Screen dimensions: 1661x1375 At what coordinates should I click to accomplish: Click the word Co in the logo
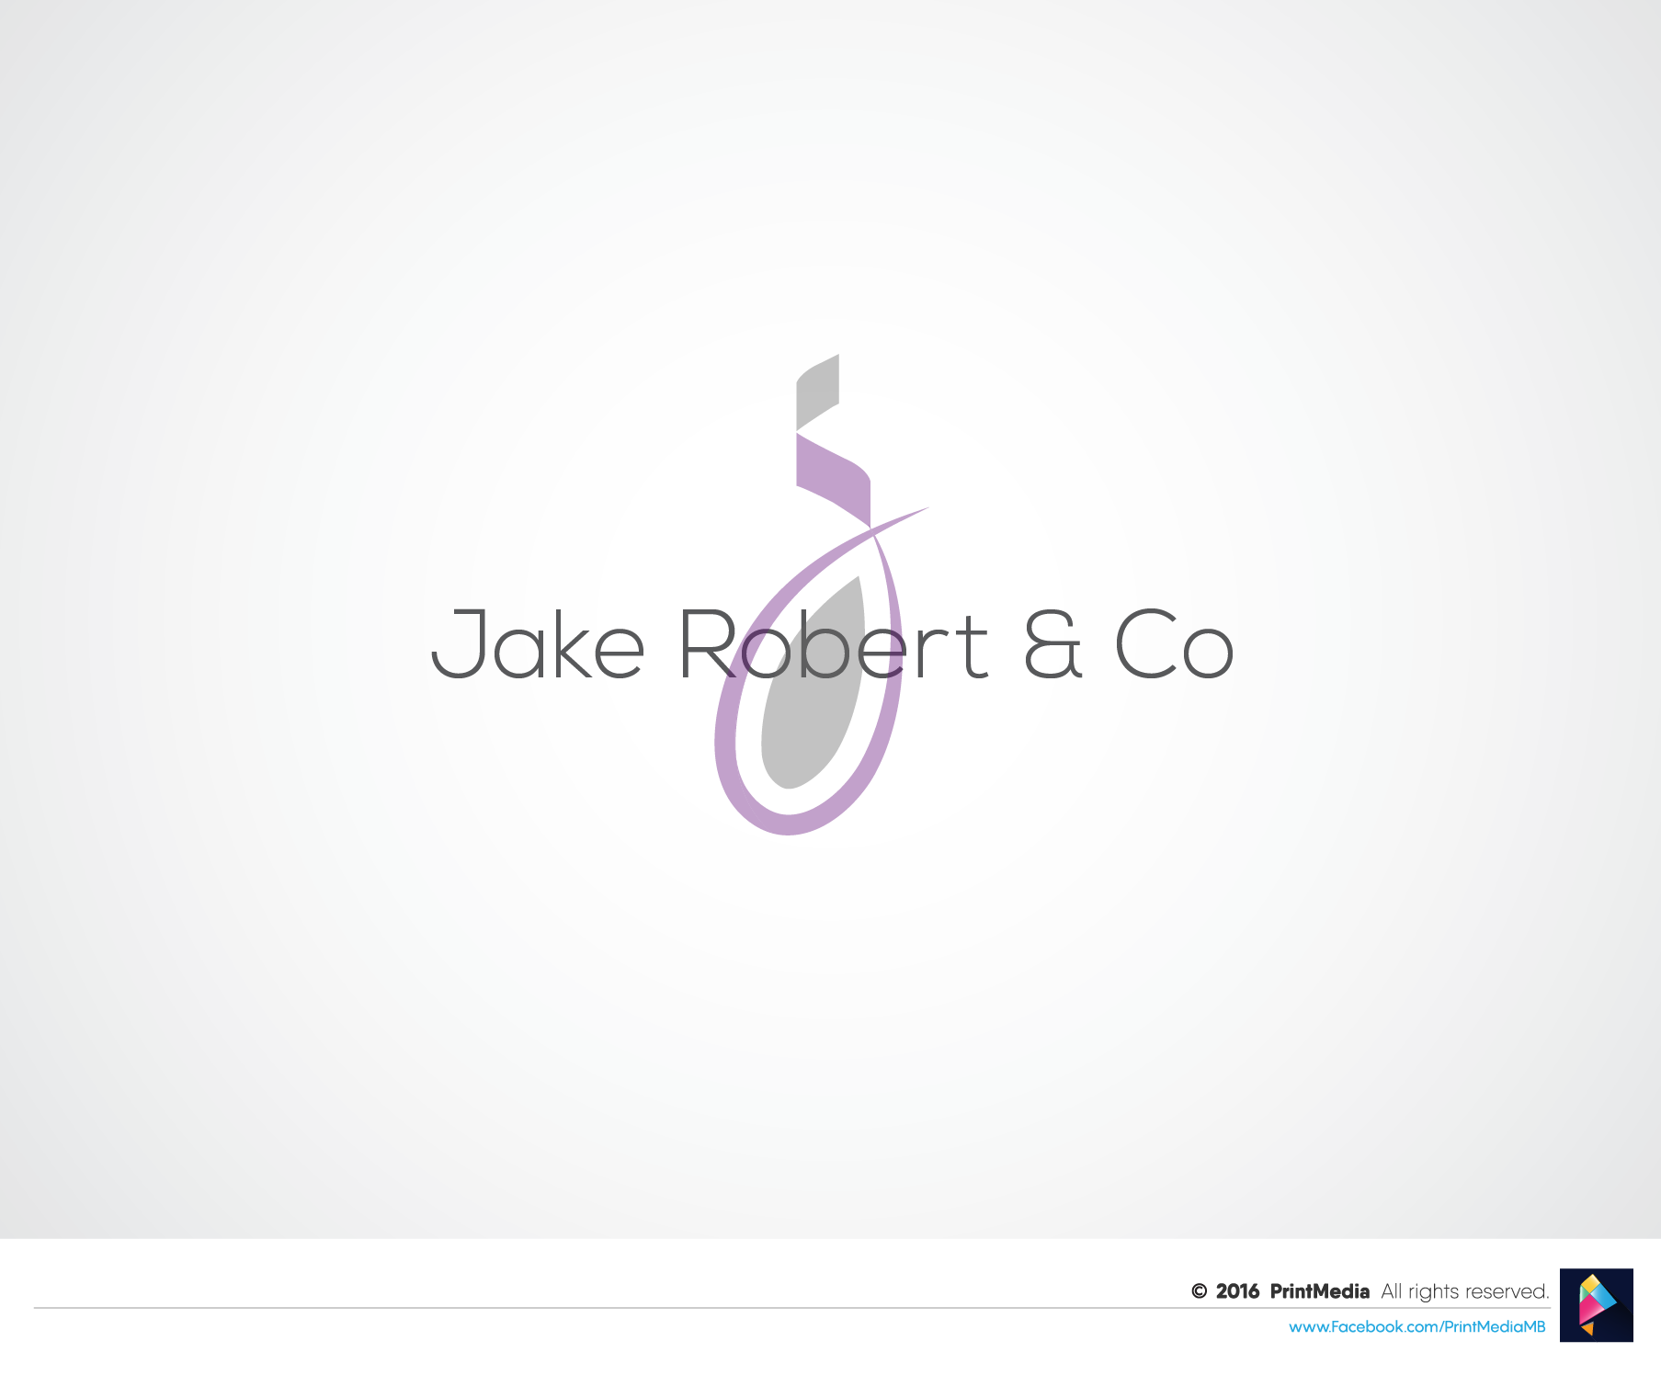click(x=1174, y=645)
